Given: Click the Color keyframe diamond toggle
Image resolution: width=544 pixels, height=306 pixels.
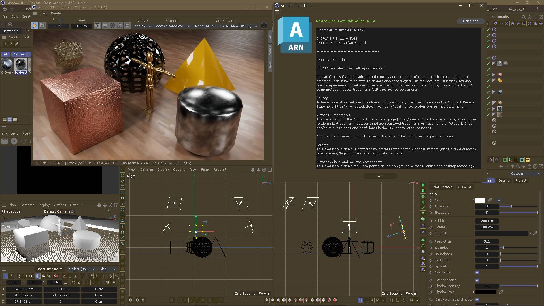Looking at the screenshot, I should pos(431,200).
